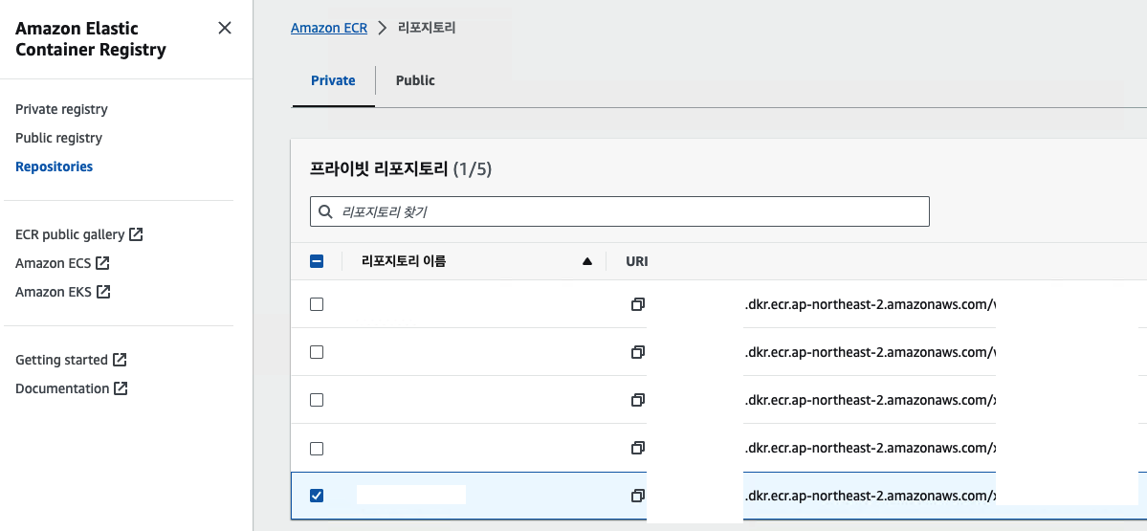Viewport: 1147px width, 531px height.
Task: Click the 프라이빗 리포지토리 (1/5) heading
Action: coord(401,169)
